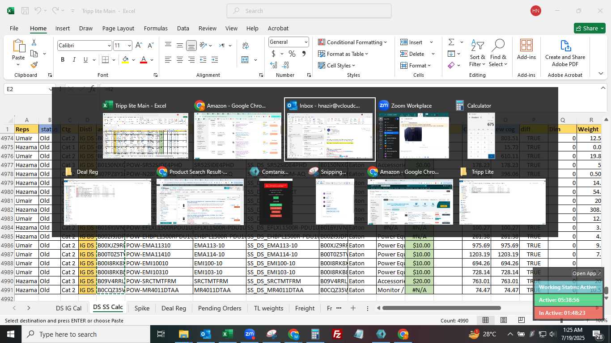
Task: Toggle Top Align vertical alignment
Action: pos(168,46)
